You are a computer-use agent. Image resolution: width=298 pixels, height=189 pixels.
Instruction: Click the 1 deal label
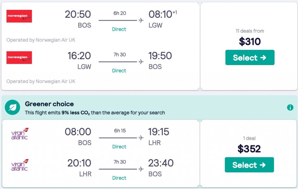coord(249,138)
